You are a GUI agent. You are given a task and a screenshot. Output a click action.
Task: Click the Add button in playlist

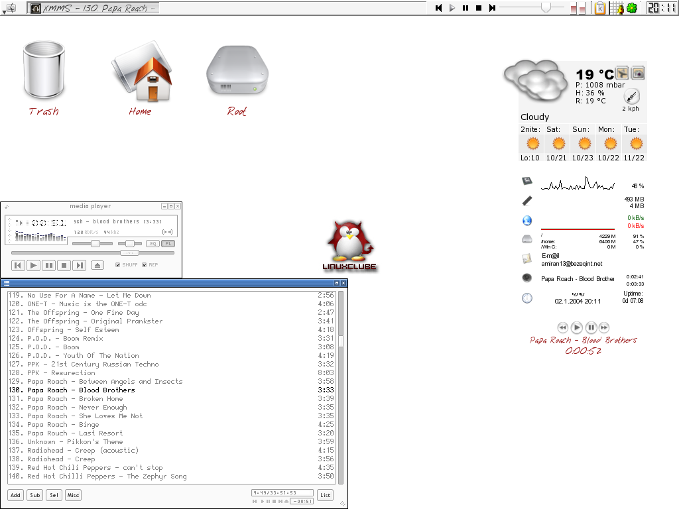[x=16, y=495]
